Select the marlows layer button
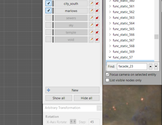 tap(71, 11)
